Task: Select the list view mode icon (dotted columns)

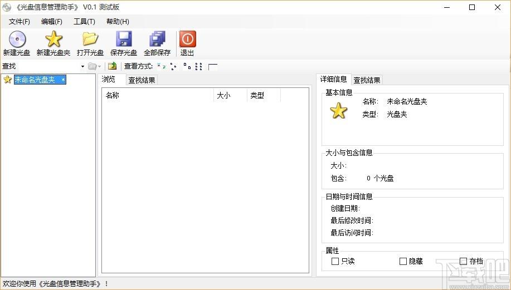Action: pos(199,66)
